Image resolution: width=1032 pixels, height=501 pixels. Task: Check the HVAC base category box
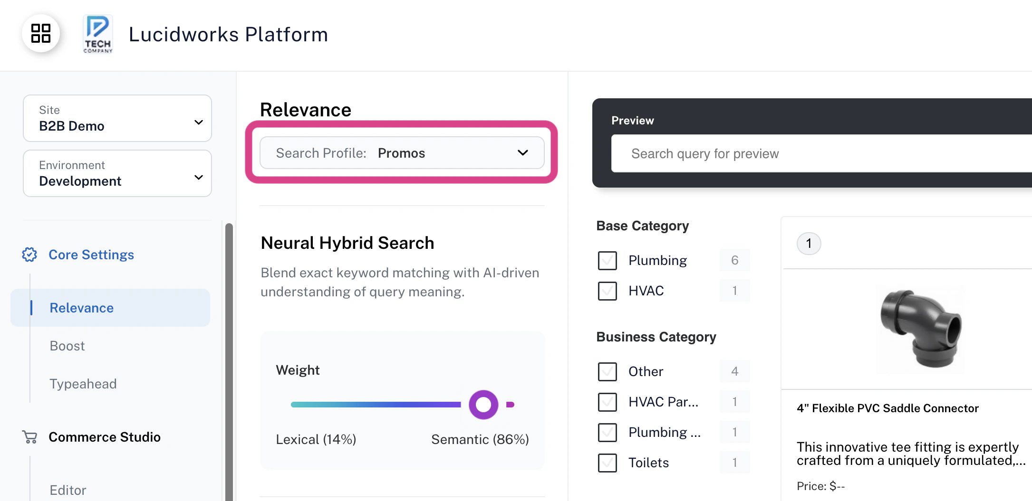(x=608, y=291)
